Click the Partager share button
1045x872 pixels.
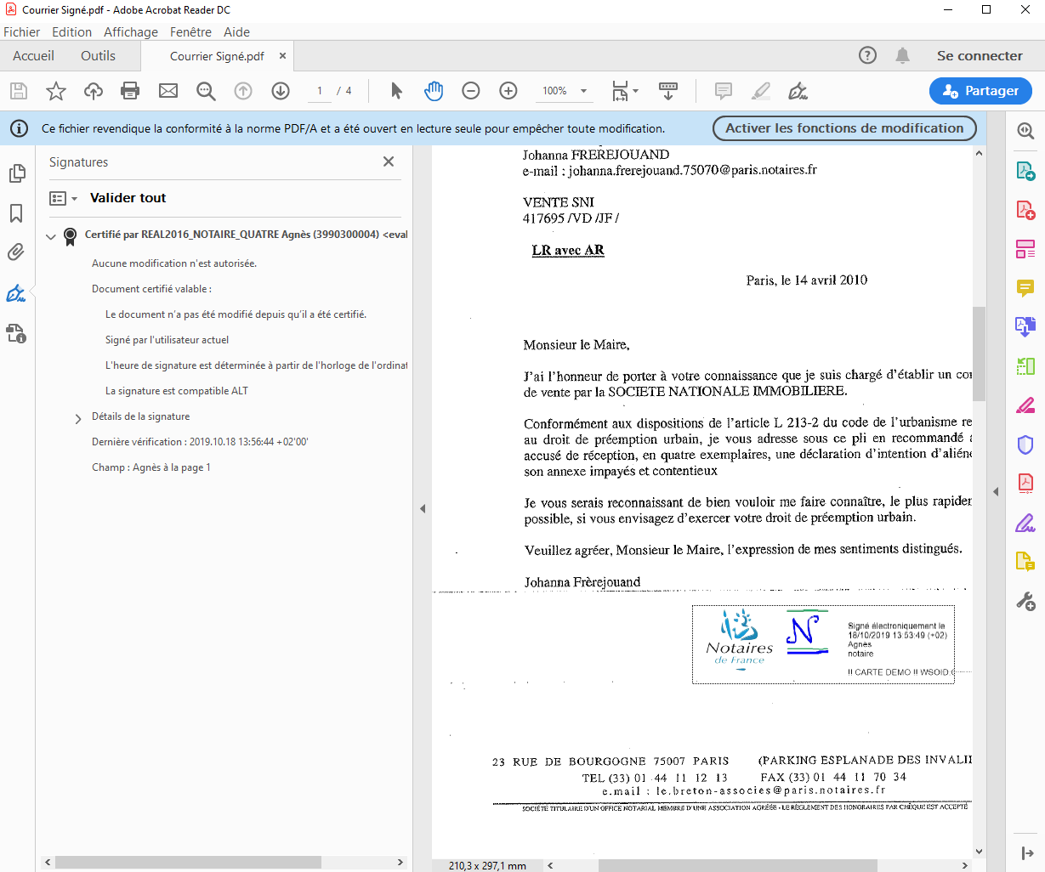[x=980, y=91]
